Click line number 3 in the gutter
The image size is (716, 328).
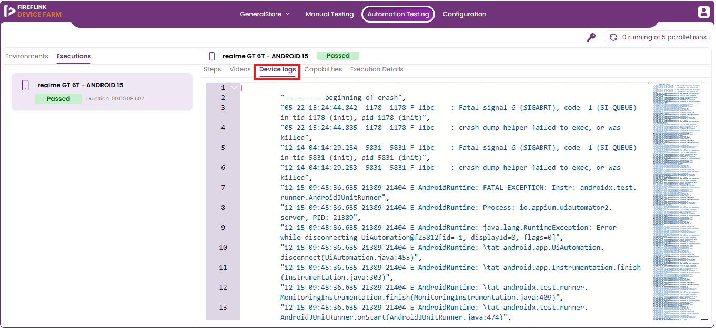[x=223, y=108]
